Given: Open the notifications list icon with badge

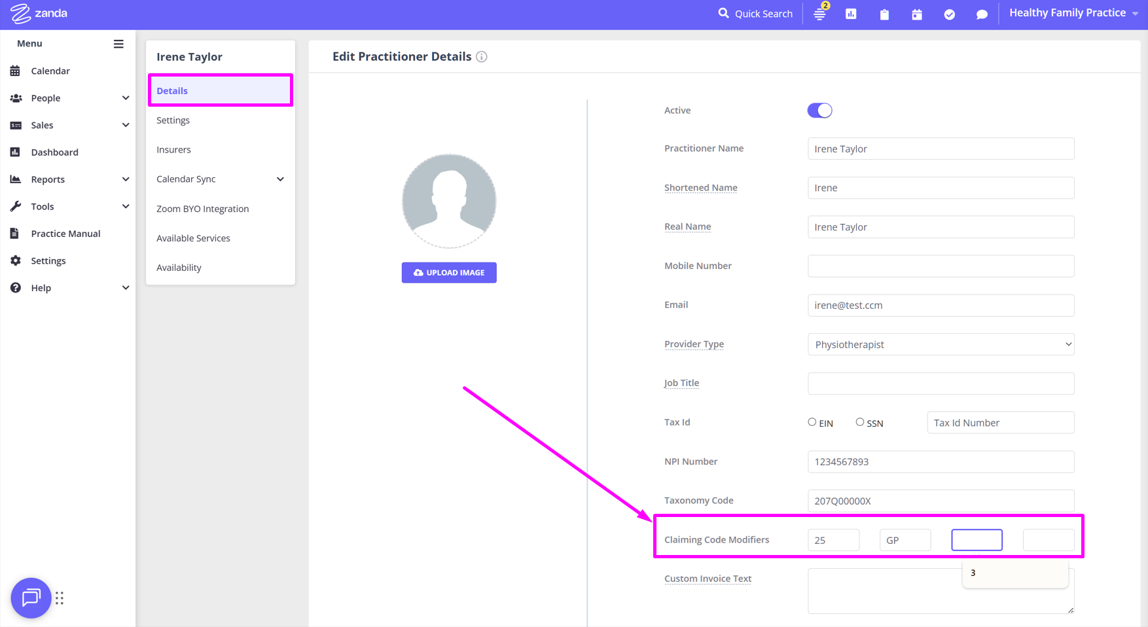Looking at the screenshot, I should (819, 14).
